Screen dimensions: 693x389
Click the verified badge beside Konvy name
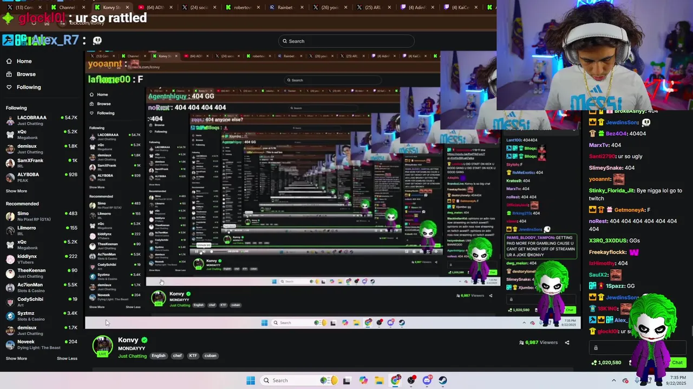[x=145, y=340]
